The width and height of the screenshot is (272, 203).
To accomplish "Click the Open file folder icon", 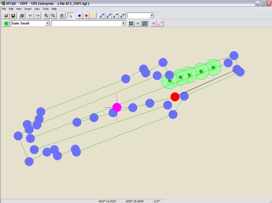I will click(x=6, y=16).
